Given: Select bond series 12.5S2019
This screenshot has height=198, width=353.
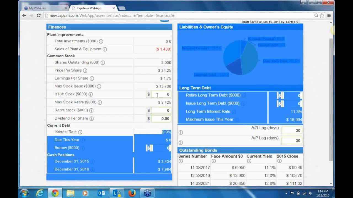Looking at the screenshot, I should (x=200, y=176).
